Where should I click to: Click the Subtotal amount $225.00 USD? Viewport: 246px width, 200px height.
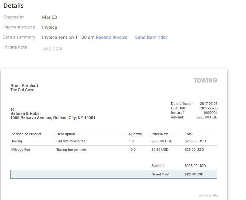[x=195, y=166]
